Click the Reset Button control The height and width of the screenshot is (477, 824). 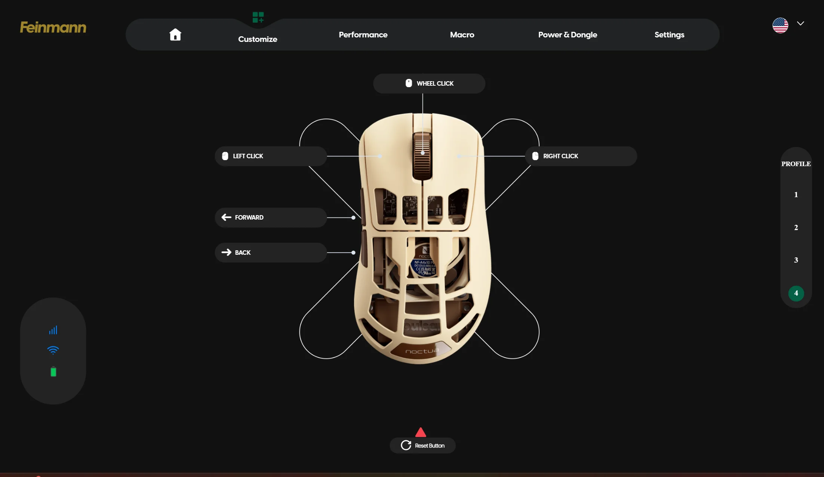point(422,446)
